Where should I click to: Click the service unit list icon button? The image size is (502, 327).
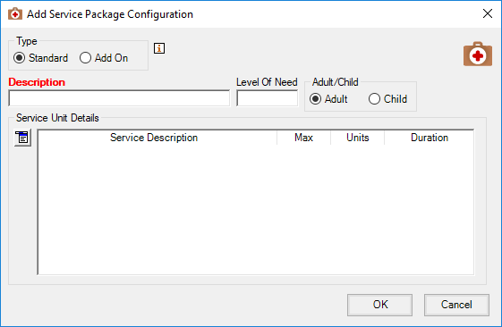click(x=22, y=138)
